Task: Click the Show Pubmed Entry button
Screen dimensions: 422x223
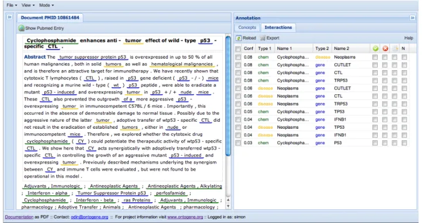Action: coord(41,28)
